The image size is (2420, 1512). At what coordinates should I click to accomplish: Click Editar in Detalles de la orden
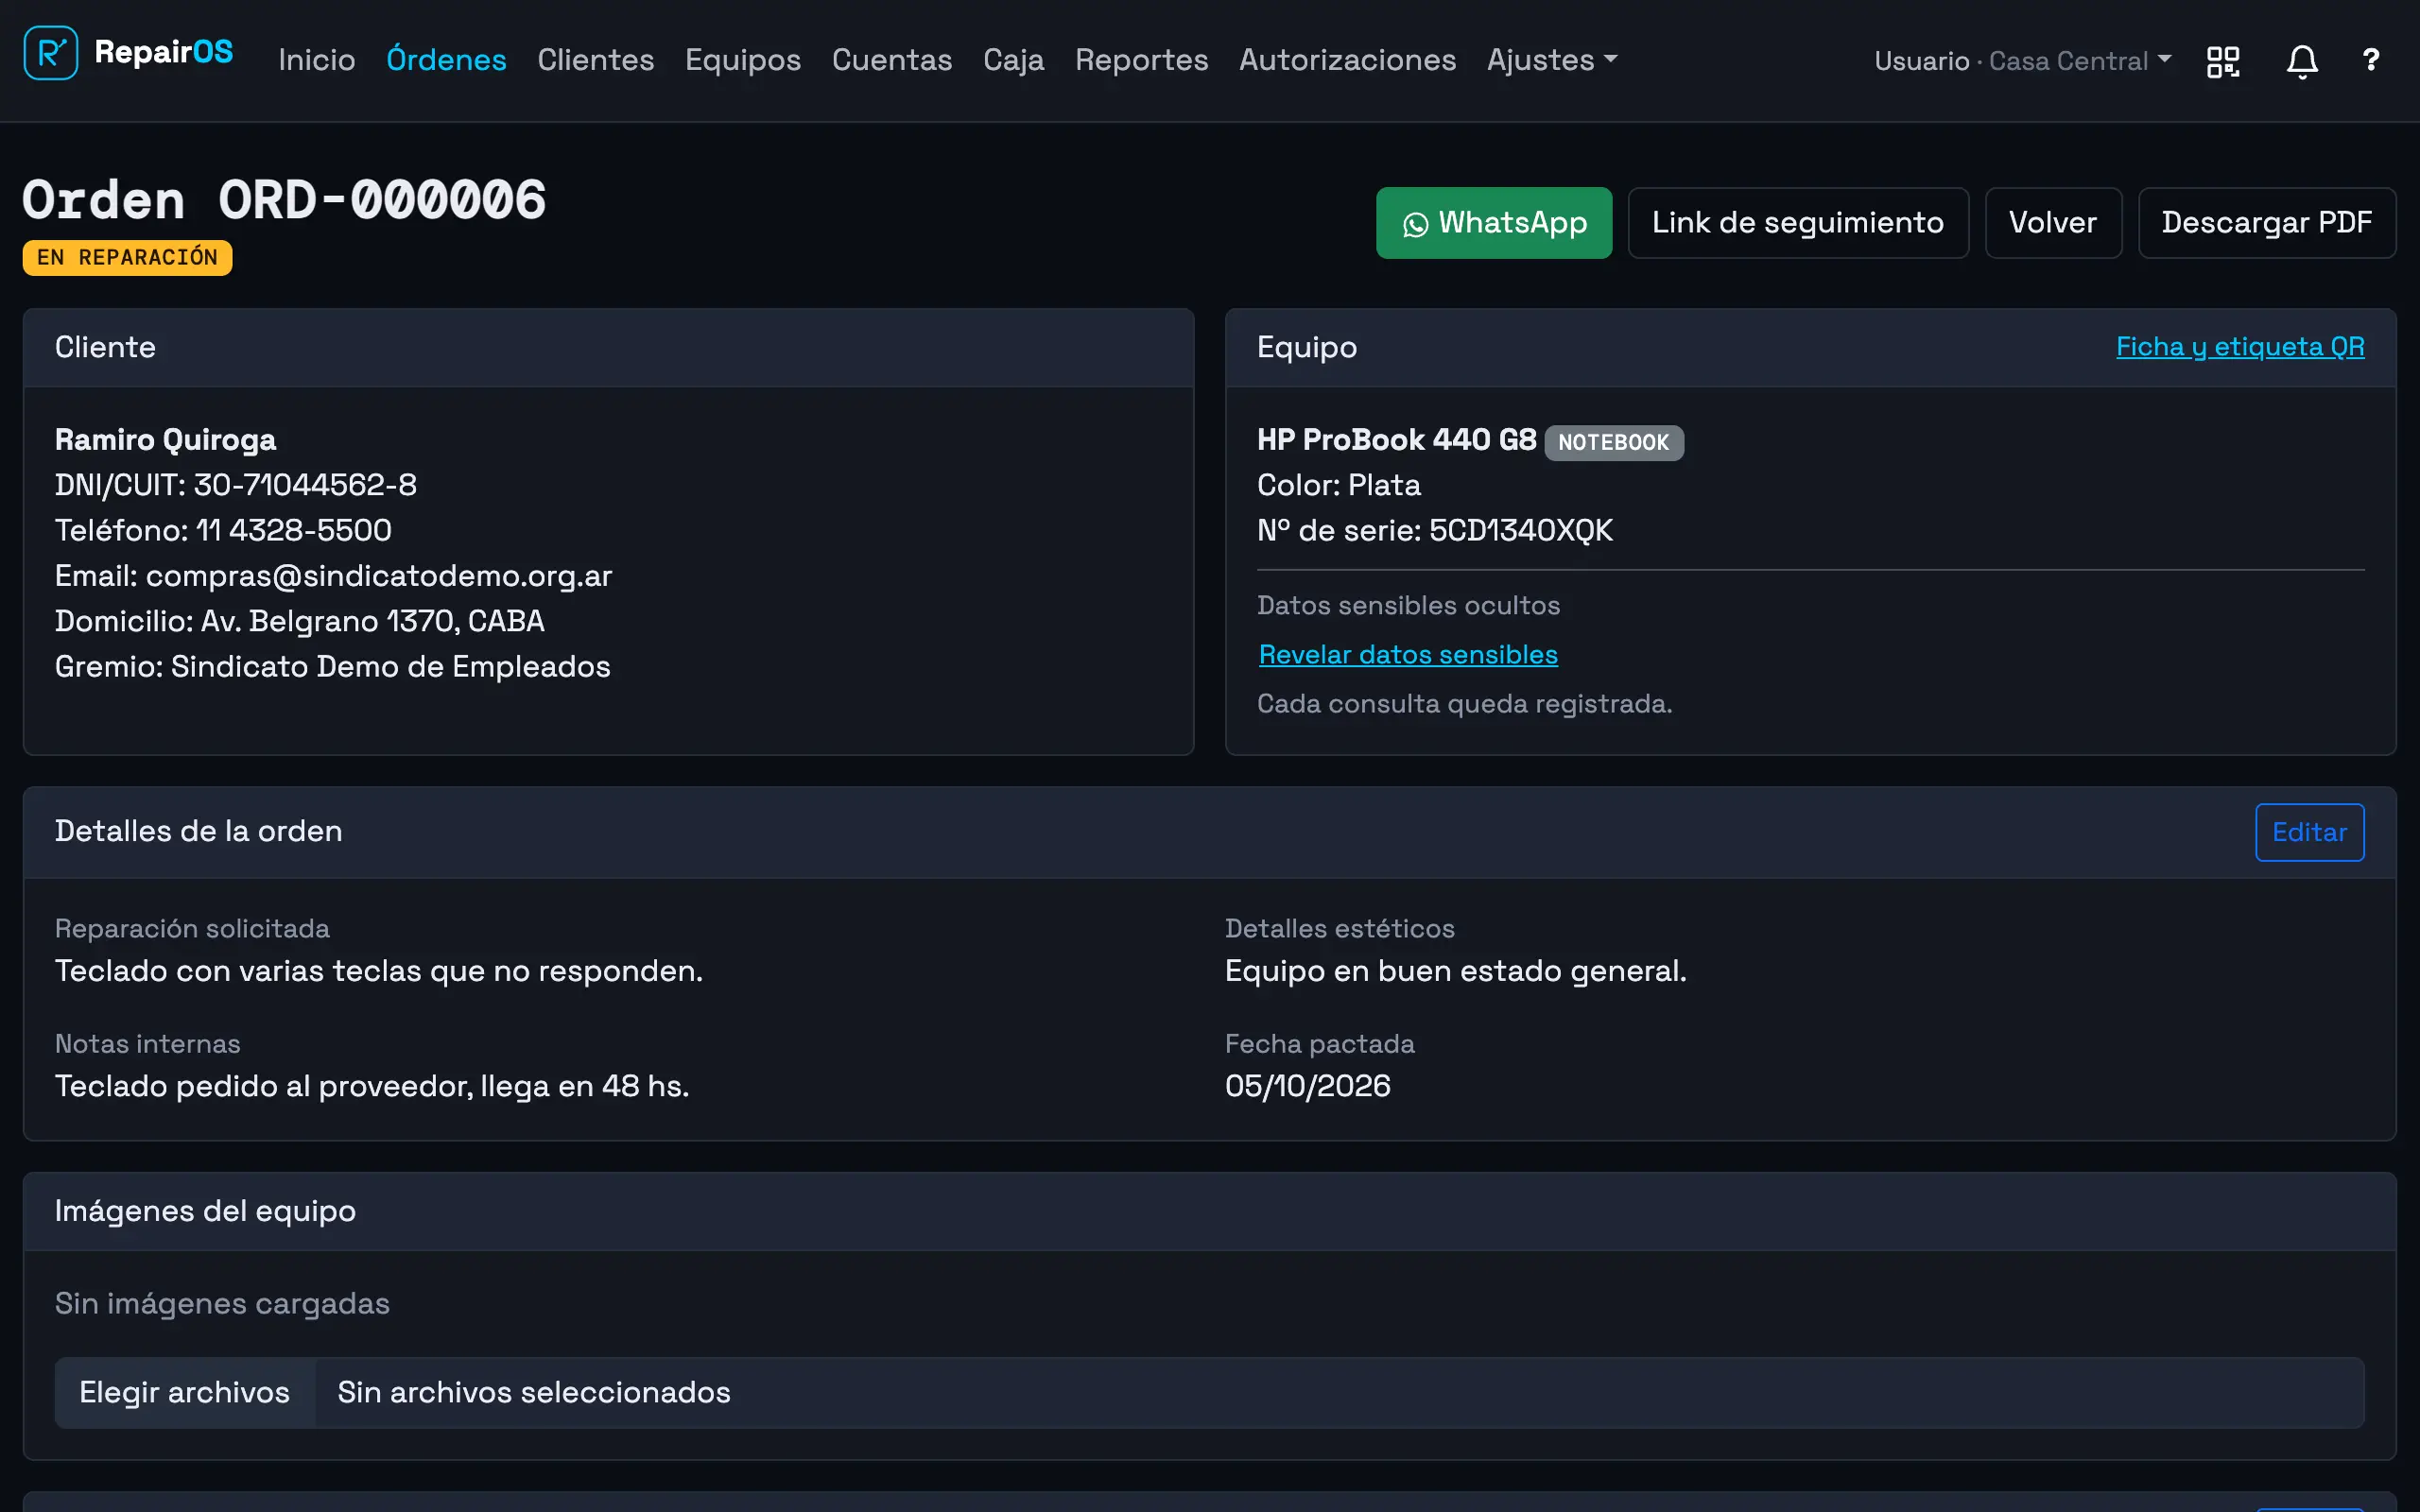(2309, 832)
